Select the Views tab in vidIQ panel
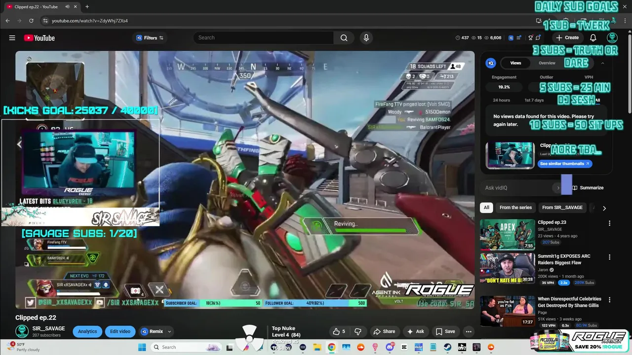 click(x=515, y=63)
